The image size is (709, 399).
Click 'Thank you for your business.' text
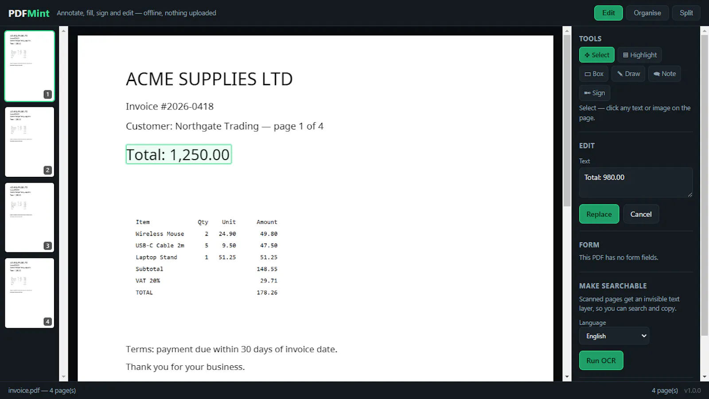click(x=185, y=367)
